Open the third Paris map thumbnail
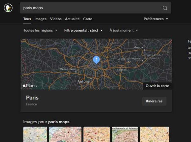Screen dimensions: 191x142 (x=96, y=134)
